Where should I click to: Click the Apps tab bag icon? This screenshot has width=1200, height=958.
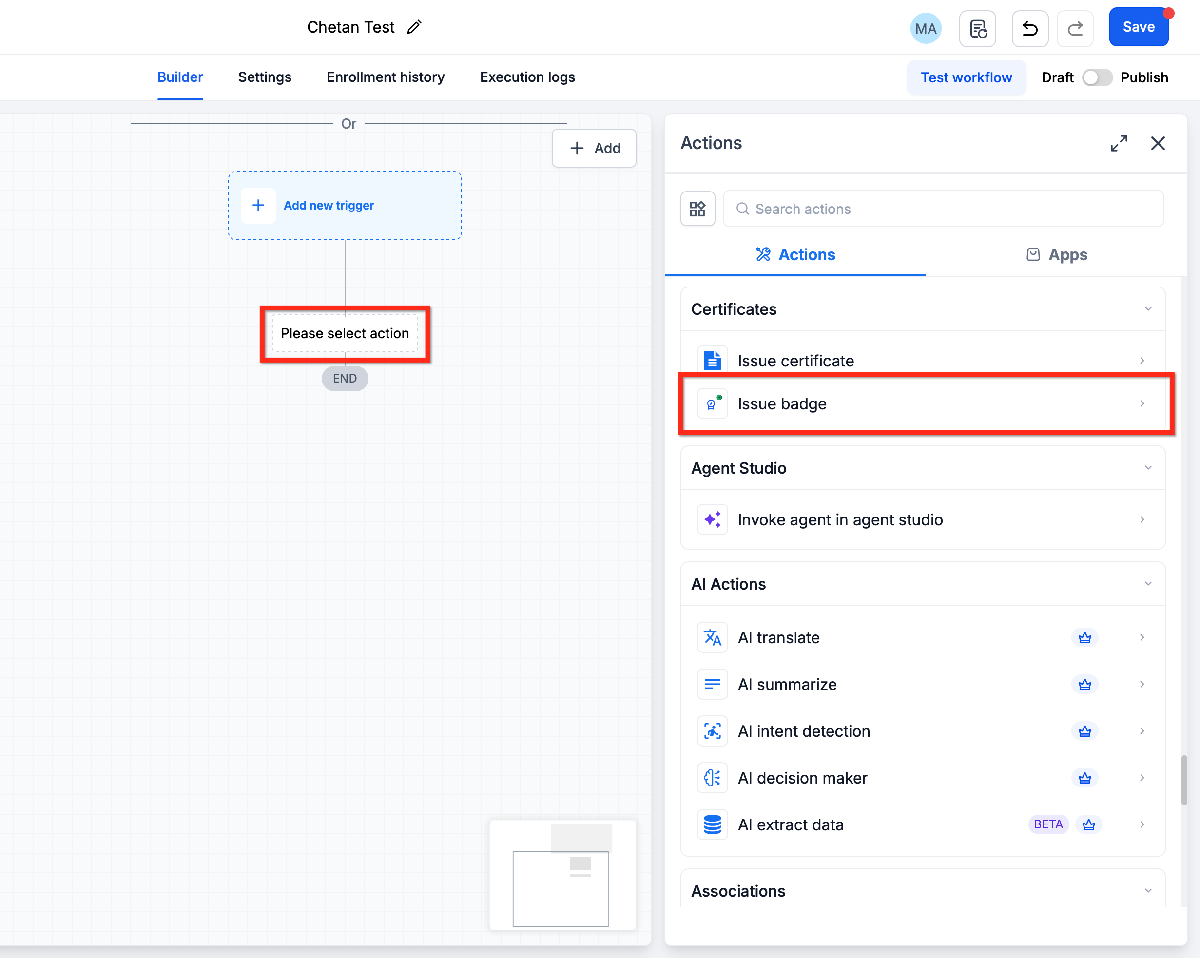coord(1033,255)
